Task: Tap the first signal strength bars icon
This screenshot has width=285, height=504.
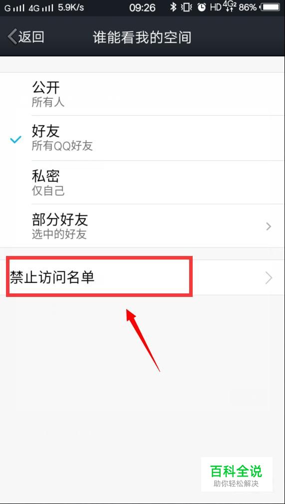Action: tap(19, 8)
